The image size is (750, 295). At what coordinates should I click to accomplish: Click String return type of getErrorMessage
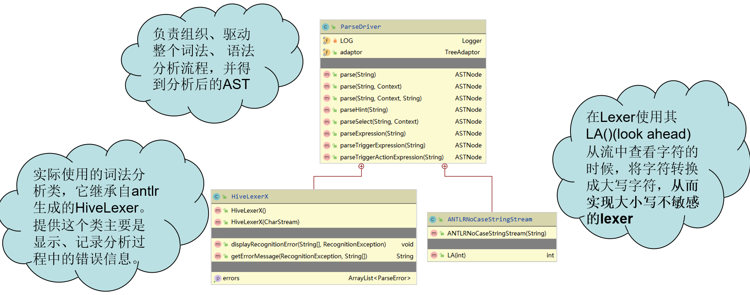(405, 257)
